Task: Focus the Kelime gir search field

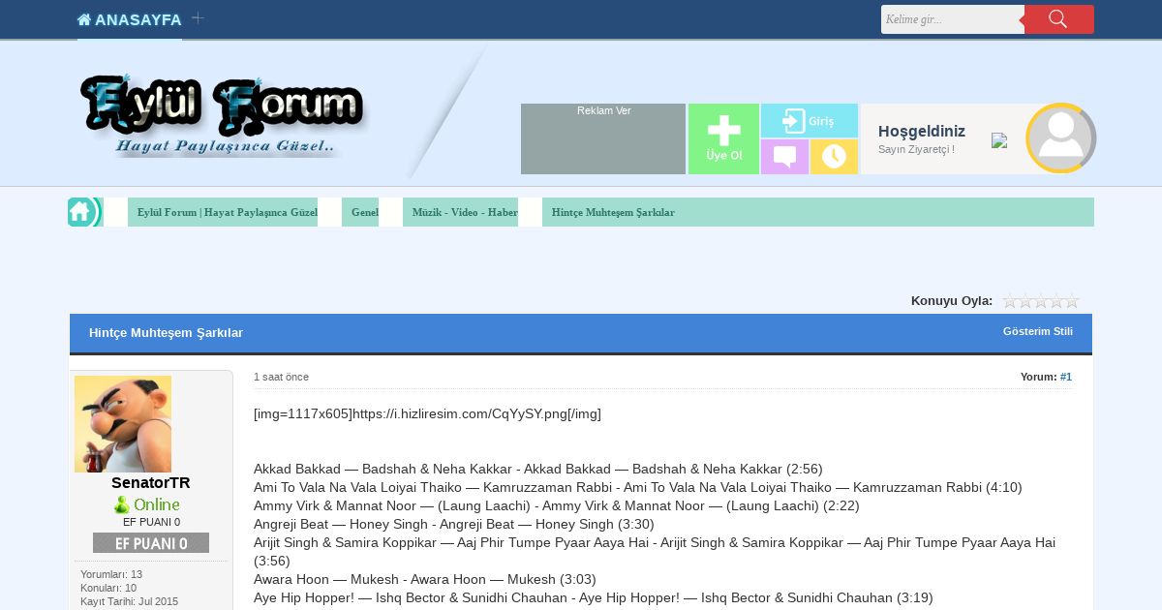Action: [x=953, y=19]
